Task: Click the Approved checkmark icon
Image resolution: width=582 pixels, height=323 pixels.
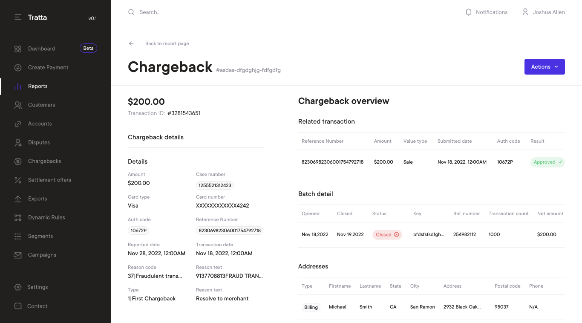Action: point(560,162)
